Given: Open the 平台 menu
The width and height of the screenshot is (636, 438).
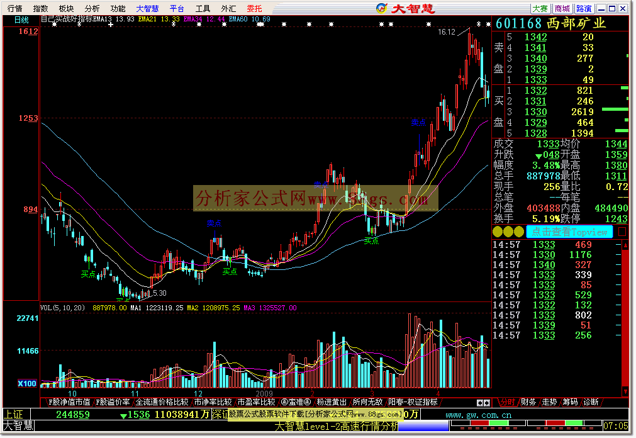Looking at the screenshot, I should [x=177, y=9].
